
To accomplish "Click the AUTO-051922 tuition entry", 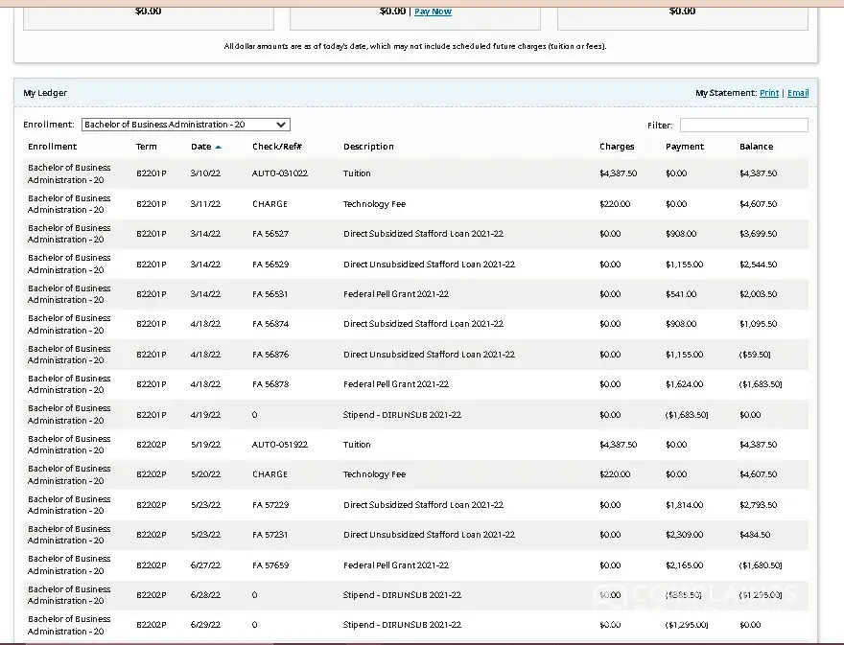I will coord(279,445).
